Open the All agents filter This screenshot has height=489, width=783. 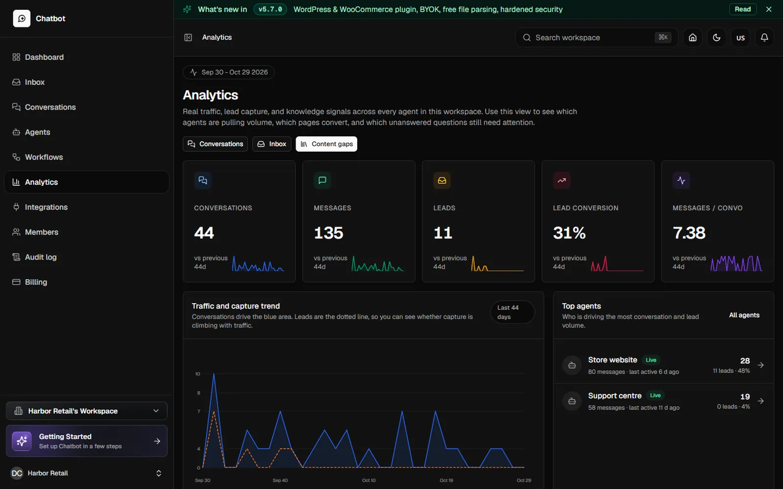point(744,315)
